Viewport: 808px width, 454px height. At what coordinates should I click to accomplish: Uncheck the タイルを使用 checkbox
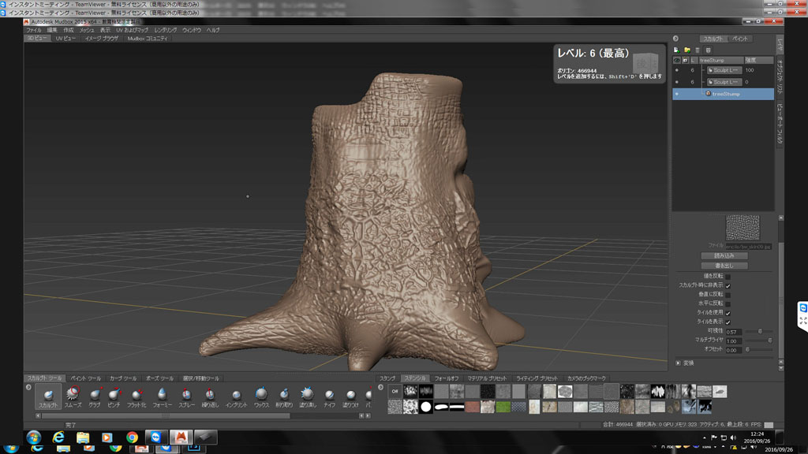(728, 313)
